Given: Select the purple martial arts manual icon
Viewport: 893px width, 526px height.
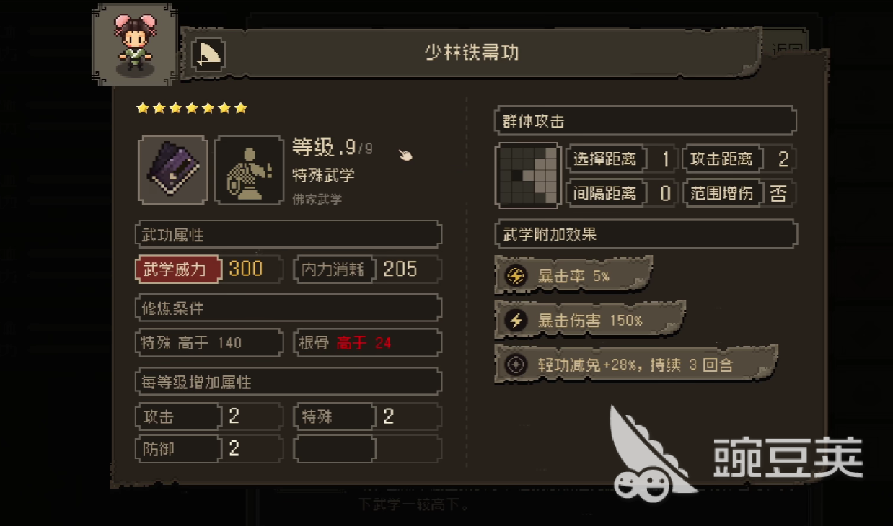Looking at the screenshot, I should [x=173, y=170].
